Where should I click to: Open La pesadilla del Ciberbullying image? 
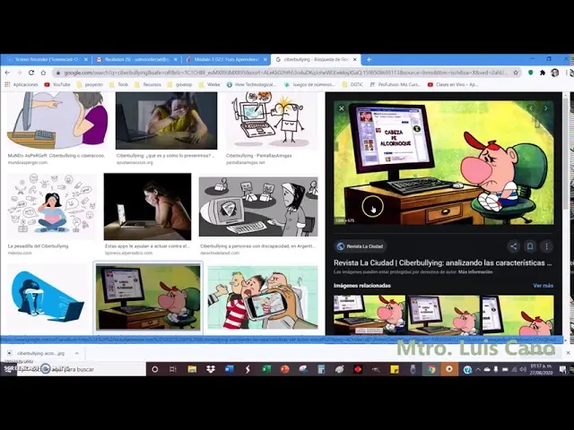click(x=52, y=207)
